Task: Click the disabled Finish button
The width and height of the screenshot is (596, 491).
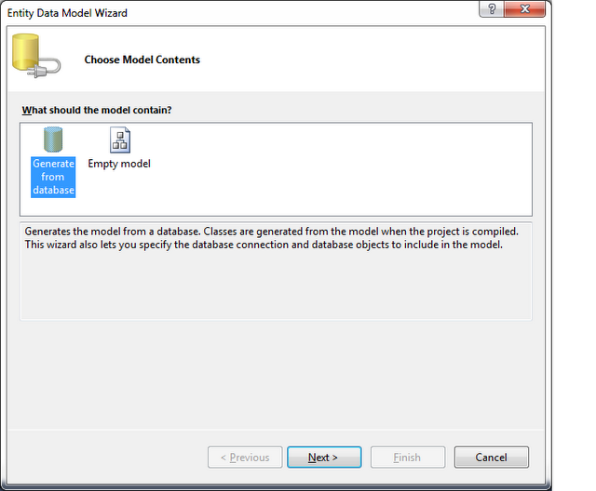Action: point(408,458)
